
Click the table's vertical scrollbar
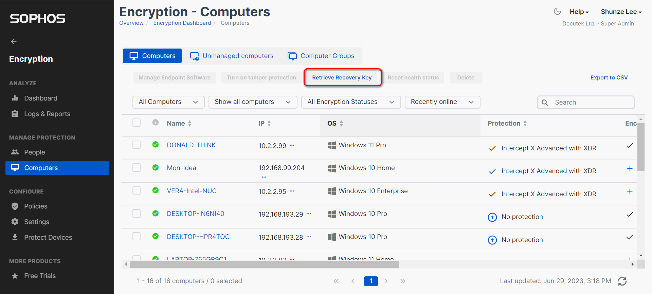tap(641, 147)
